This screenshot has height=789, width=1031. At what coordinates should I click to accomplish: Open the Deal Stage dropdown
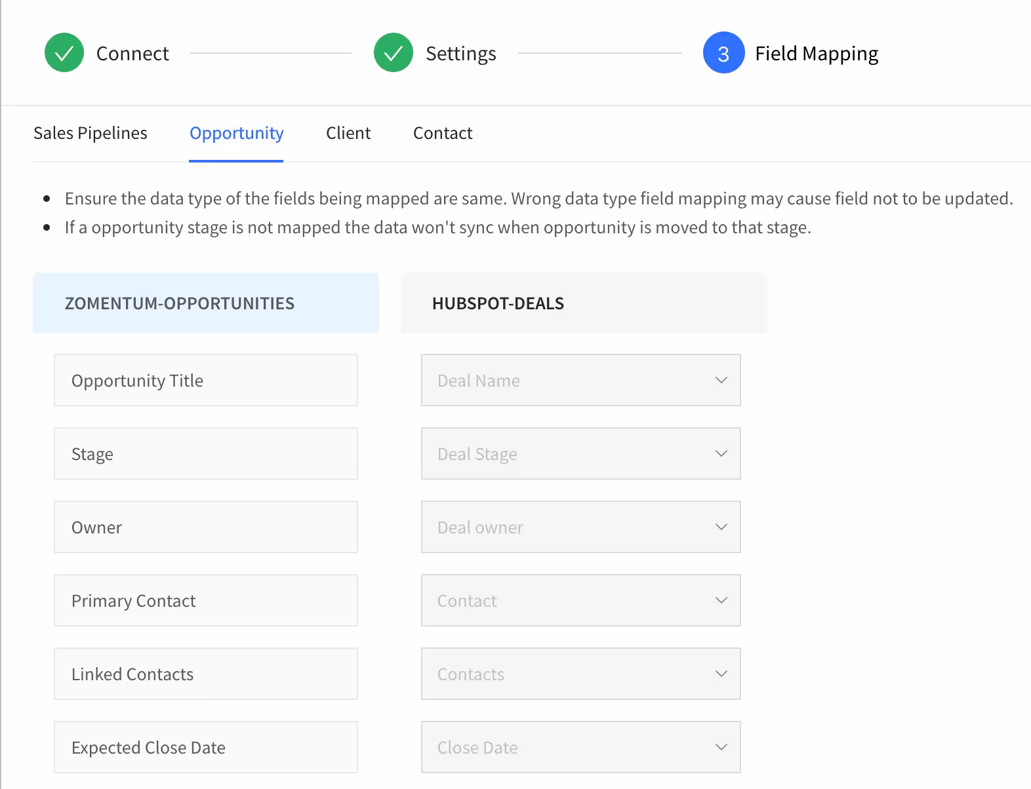[581, 453]
